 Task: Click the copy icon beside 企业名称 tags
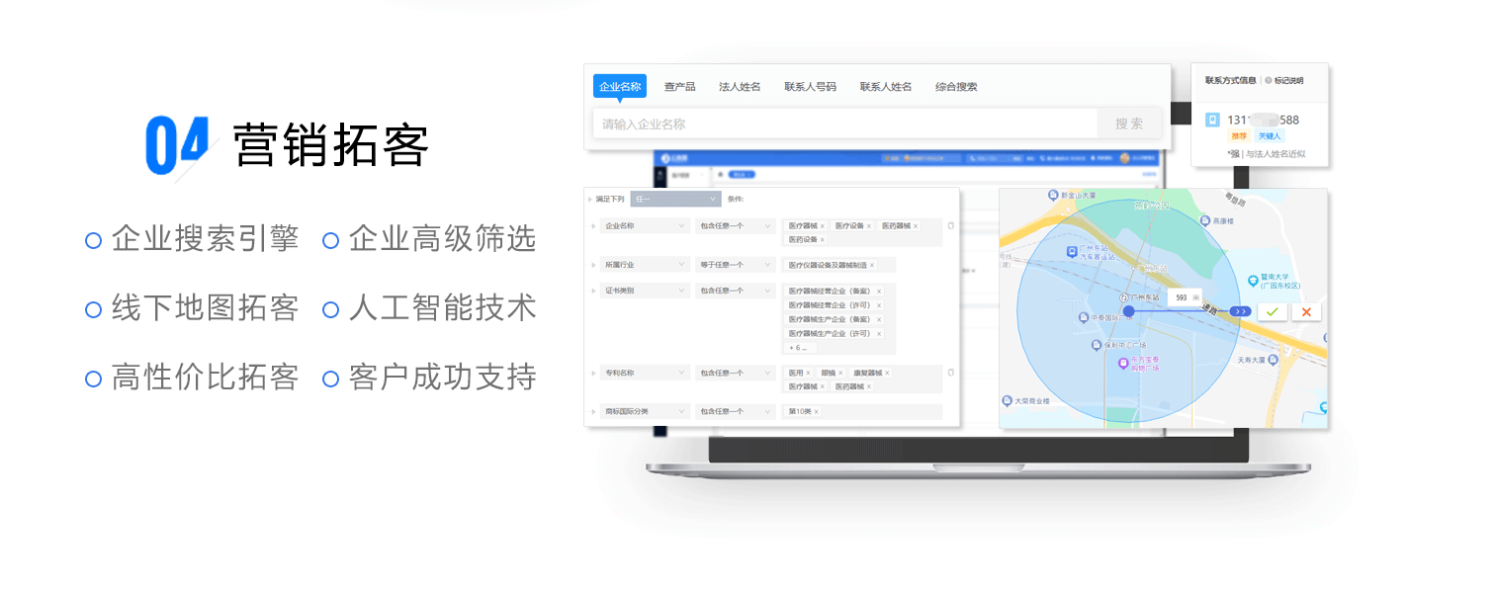coord(950,225)
